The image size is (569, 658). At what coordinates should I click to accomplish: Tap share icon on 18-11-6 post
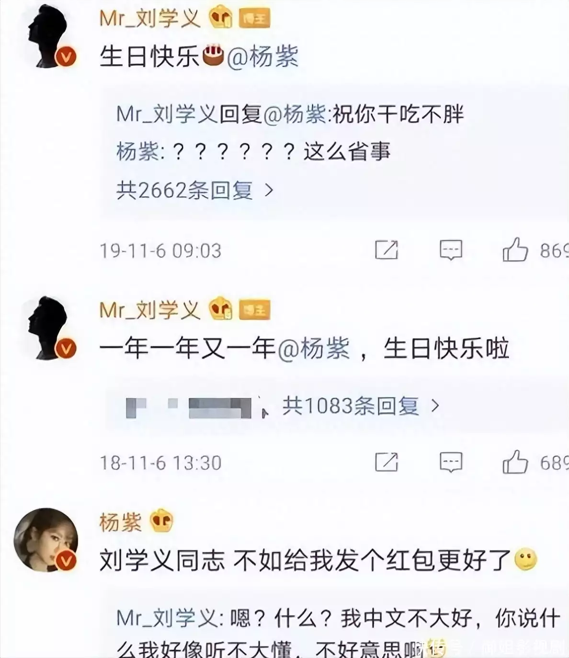pyautogui.click(x=386, y=462)
